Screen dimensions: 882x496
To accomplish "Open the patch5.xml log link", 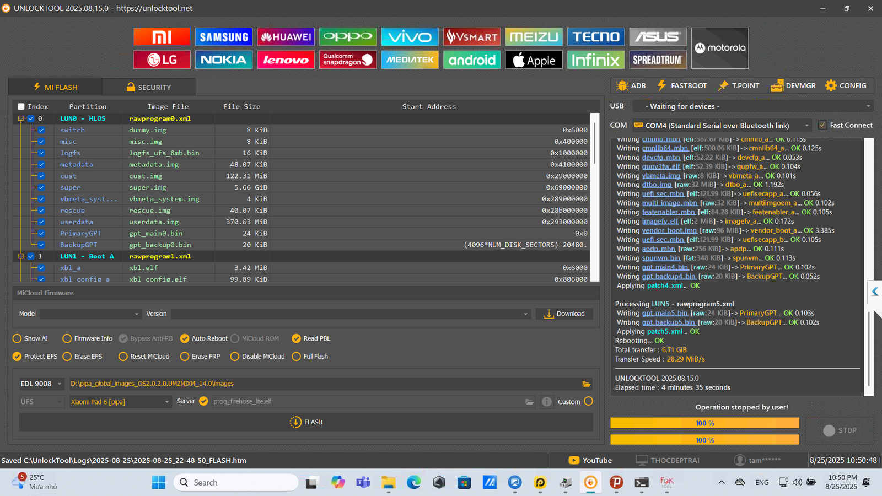I will [665, 332].
